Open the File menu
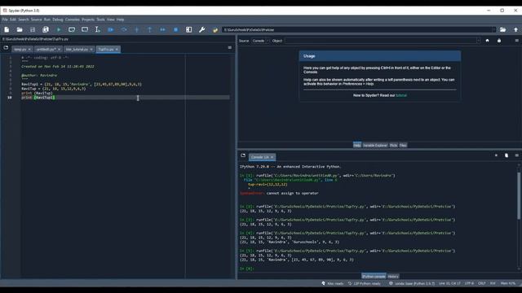The width and height of the screenshot is (522, 293). pyautogui.click(x=5, y=20)
